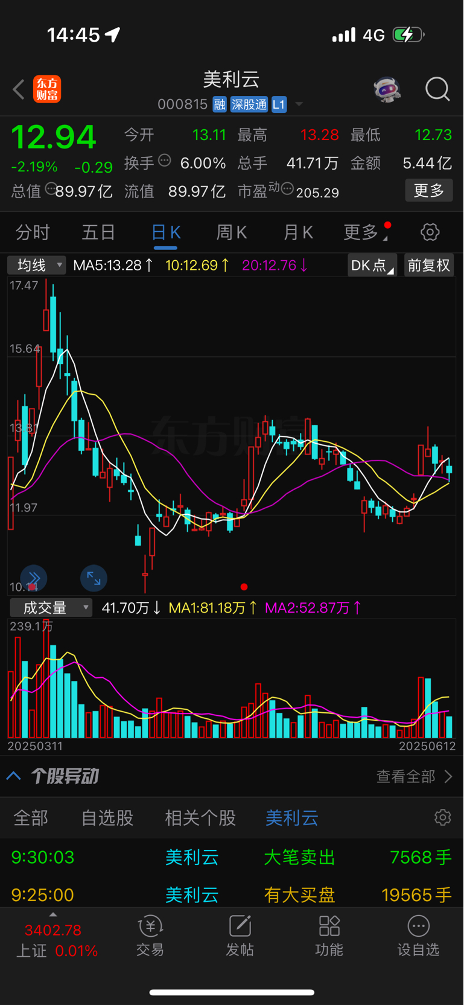Tap info icon next to 换手
Screen dimensions: 464x1005
(165, 161)
